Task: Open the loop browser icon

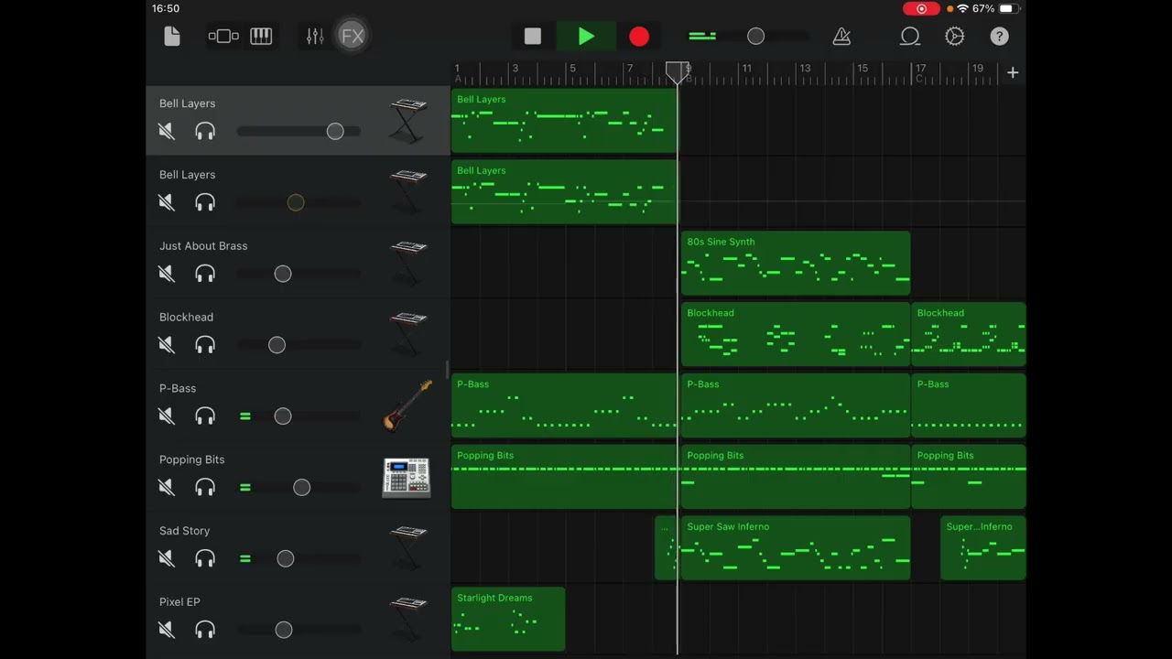Action: tap(909, 37)
